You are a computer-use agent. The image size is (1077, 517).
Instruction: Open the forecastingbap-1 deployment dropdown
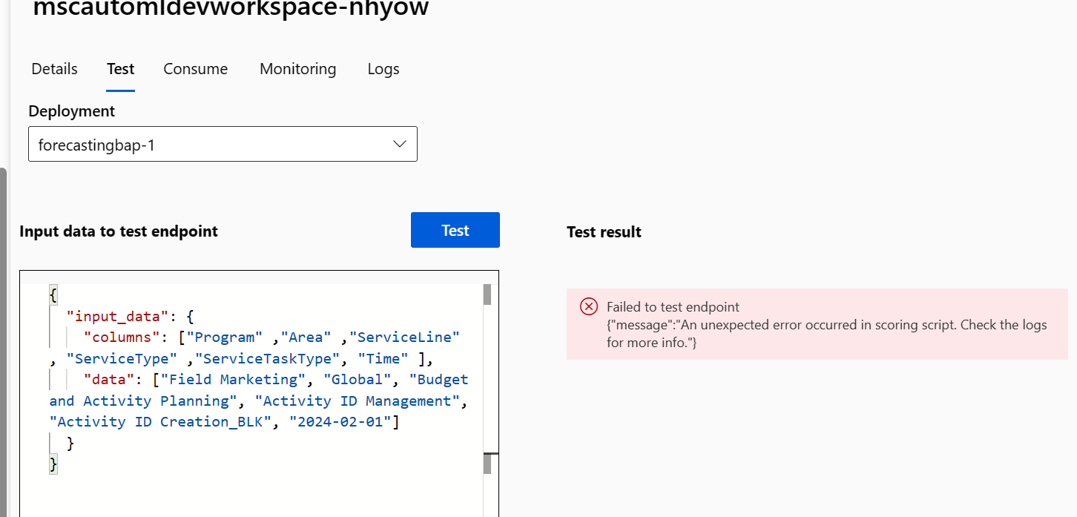(x=223, y=143)
